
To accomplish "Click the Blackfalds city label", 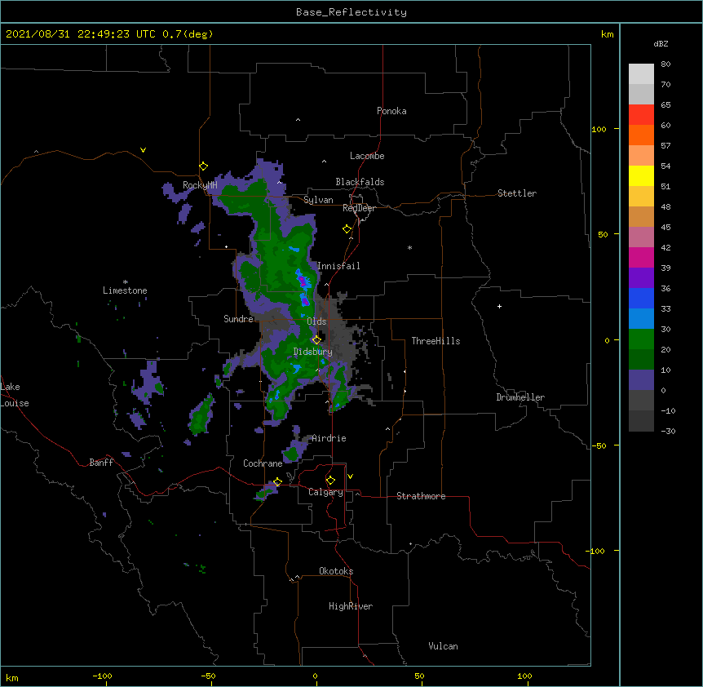I will pyautogui.click(x=360, y=182).
